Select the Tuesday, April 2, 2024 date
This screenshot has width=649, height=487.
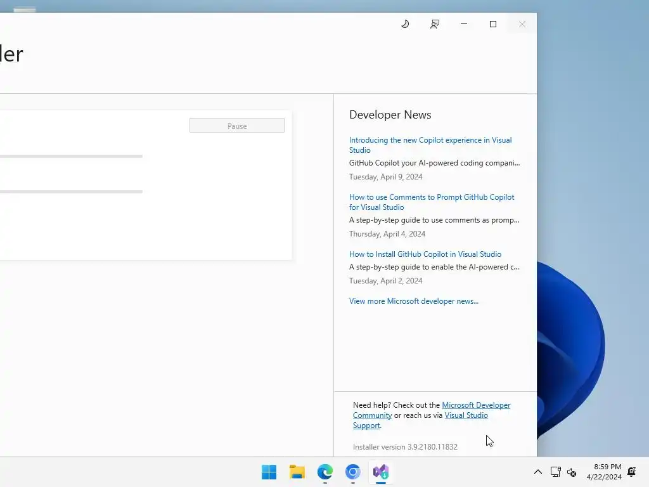[x=386, y=281]
